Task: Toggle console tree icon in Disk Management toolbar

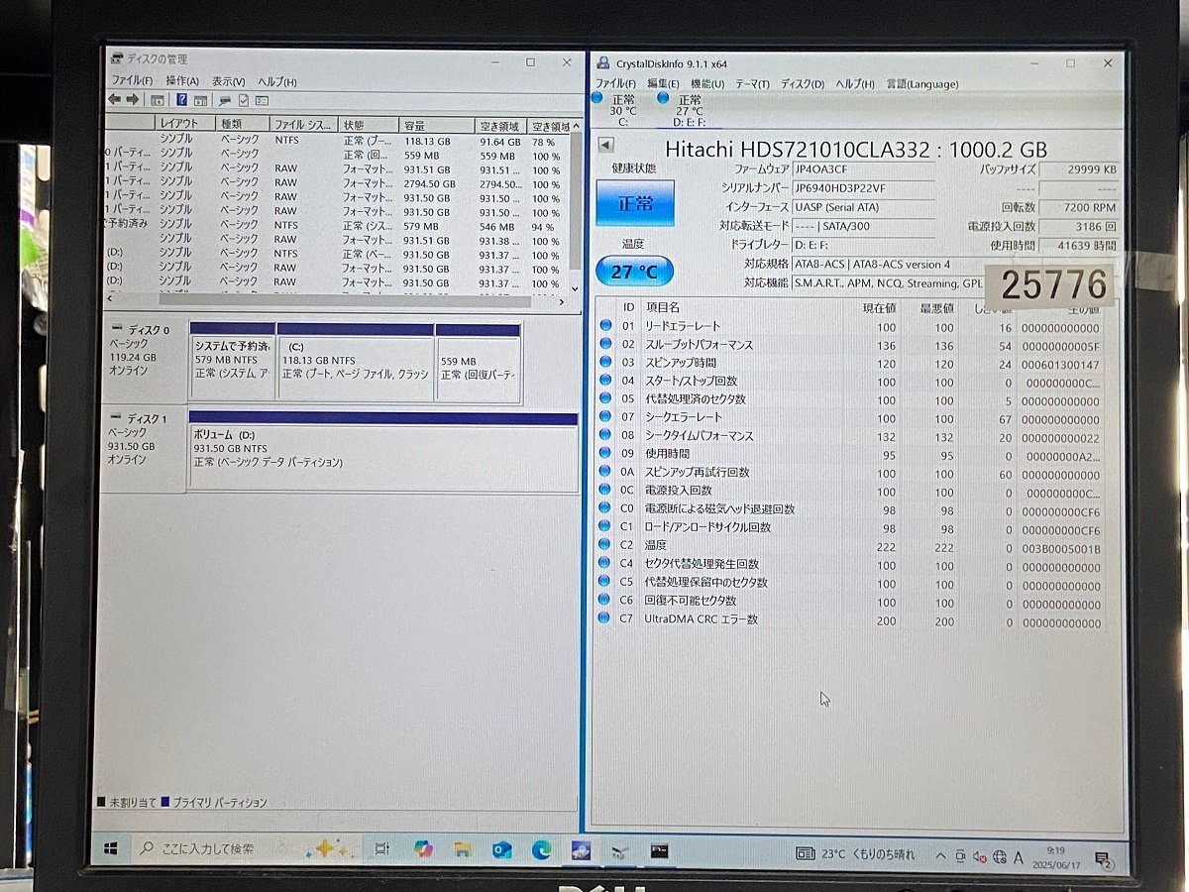Action: (x=158, y=100)
